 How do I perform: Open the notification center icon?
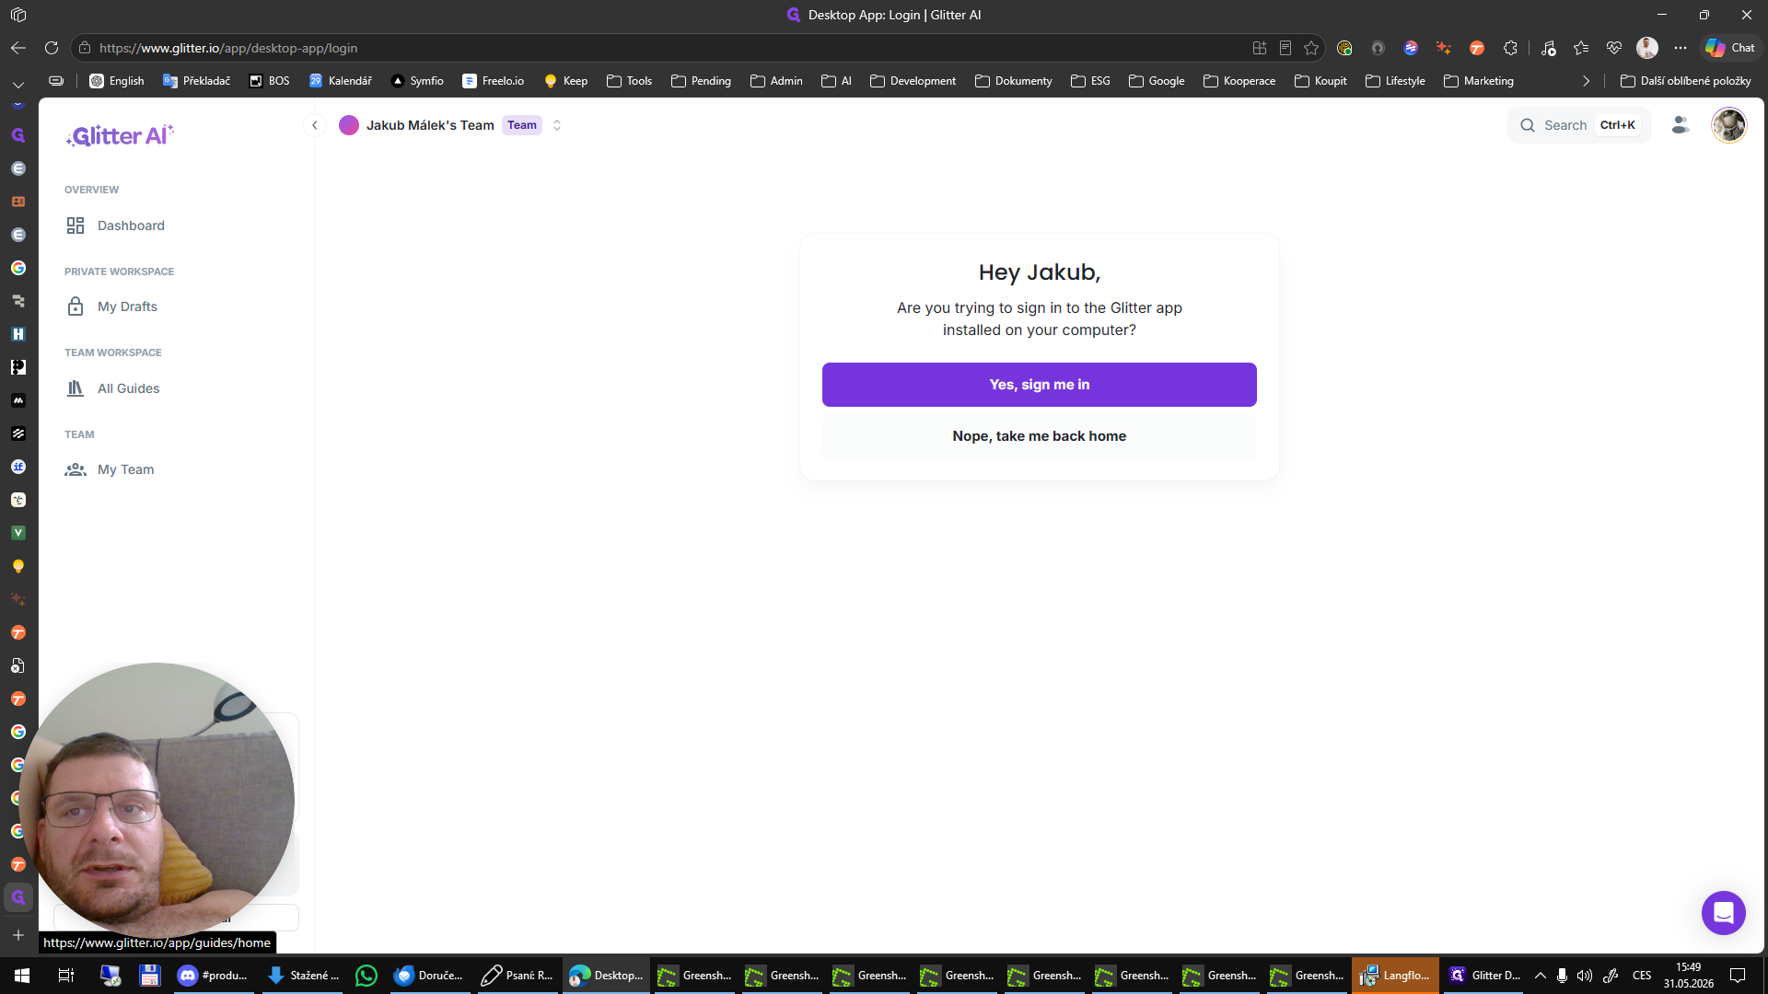pyautogui.click(x=1738, y=976)
